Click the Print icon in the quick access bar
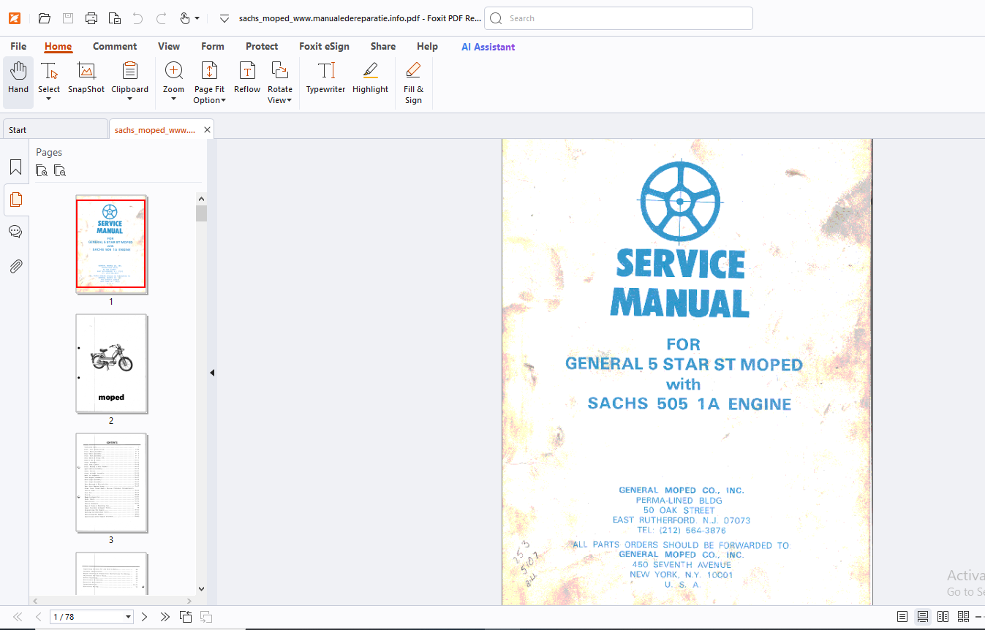The height and width of the screenshot is (630, 985). tap(91, 18)
